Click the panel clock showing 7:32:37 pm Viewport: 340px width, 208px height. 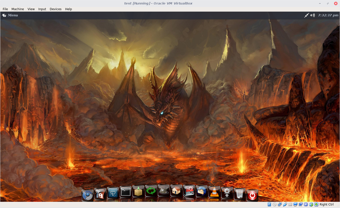pos(328,15)
